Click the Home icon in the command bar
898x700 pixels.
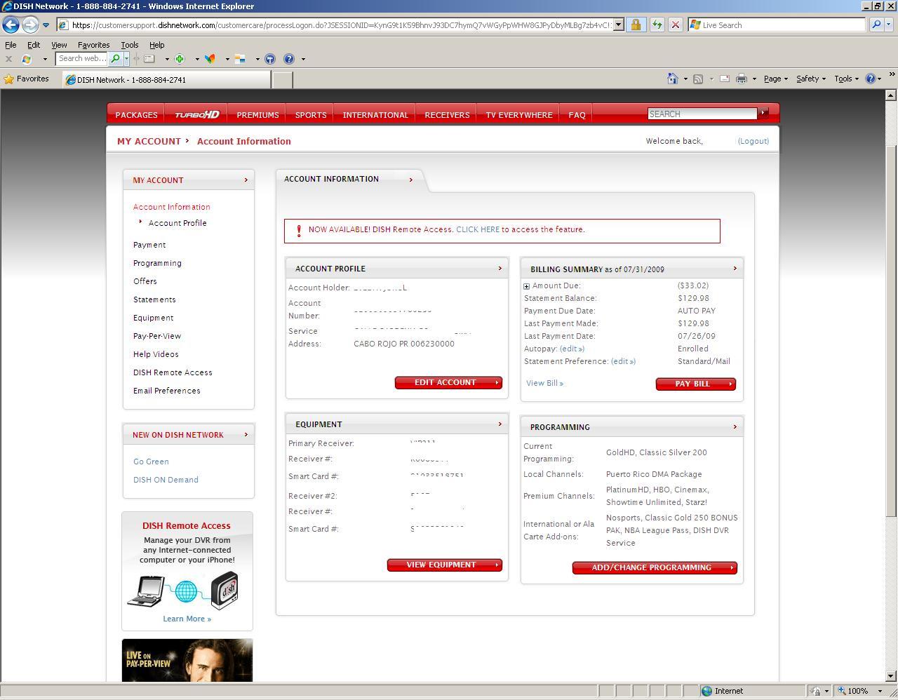point(672,79)
